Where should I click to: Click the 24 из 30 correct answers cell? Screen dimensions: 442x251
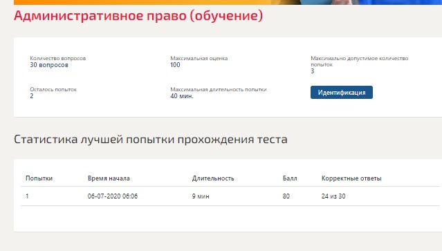(x=333, y=196)
